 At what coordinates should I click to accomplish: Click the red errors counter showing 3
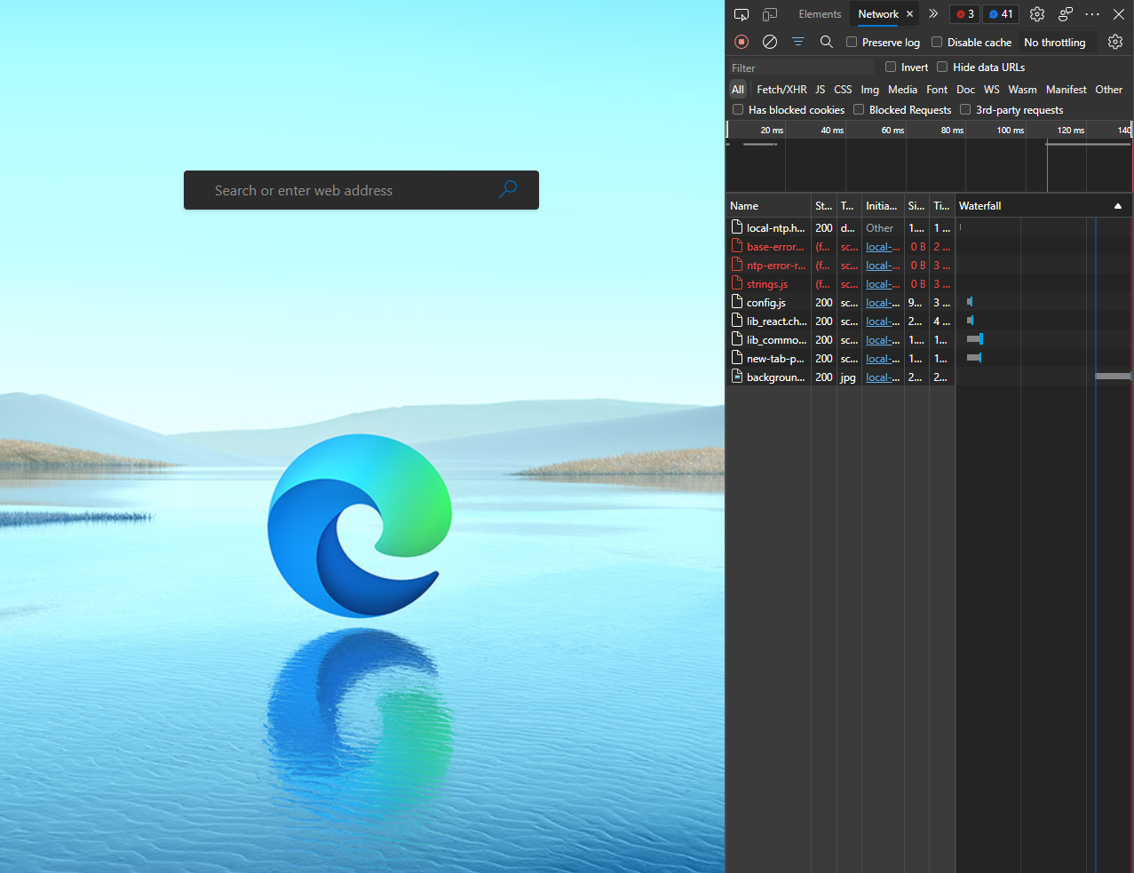pos(965,14)
